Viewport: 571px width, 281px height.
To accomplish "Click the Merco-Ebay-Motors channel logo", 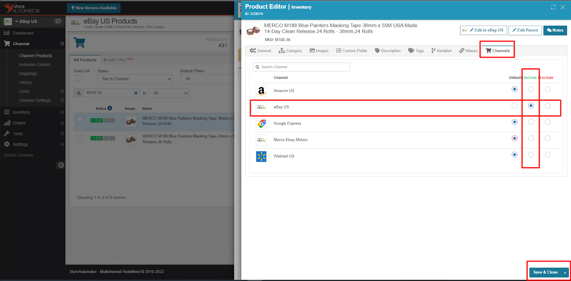I will 261,140.
